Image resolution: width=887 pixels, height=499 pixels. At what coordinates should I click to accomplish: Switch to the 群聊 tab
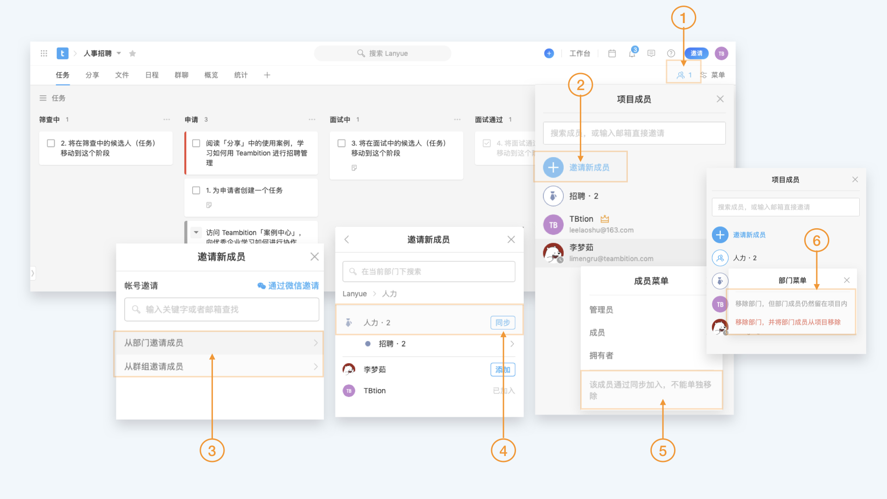pyautogui.click(x=182, y=75)
